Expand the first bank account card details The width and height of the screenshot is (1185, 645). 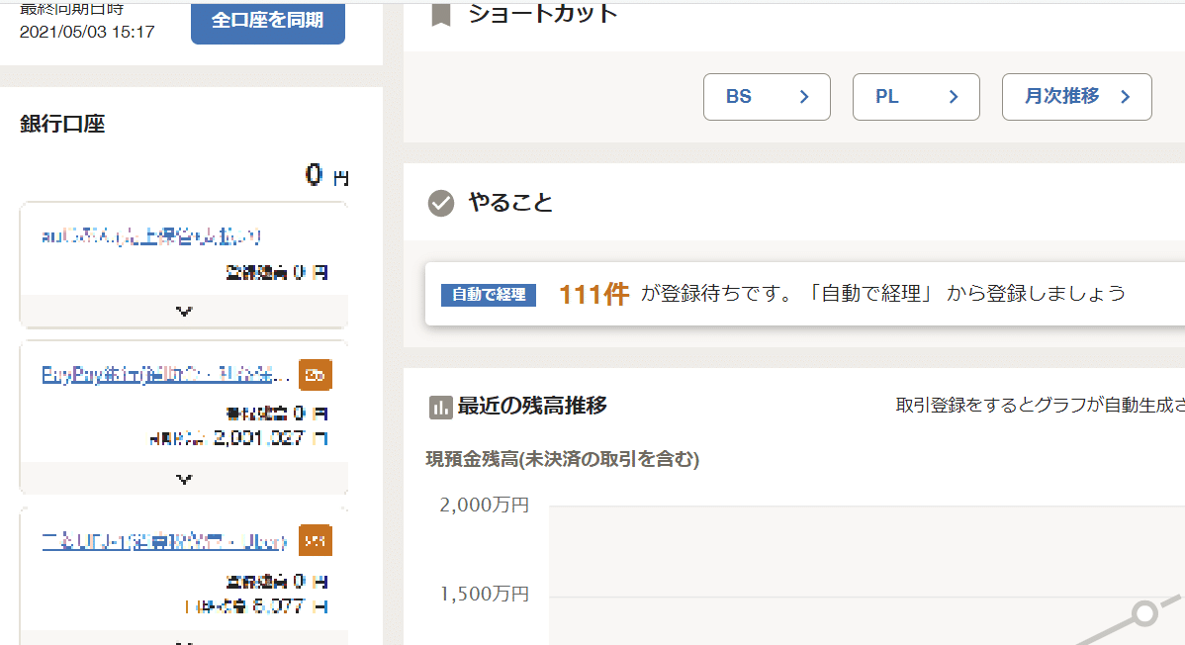(184, 311)
